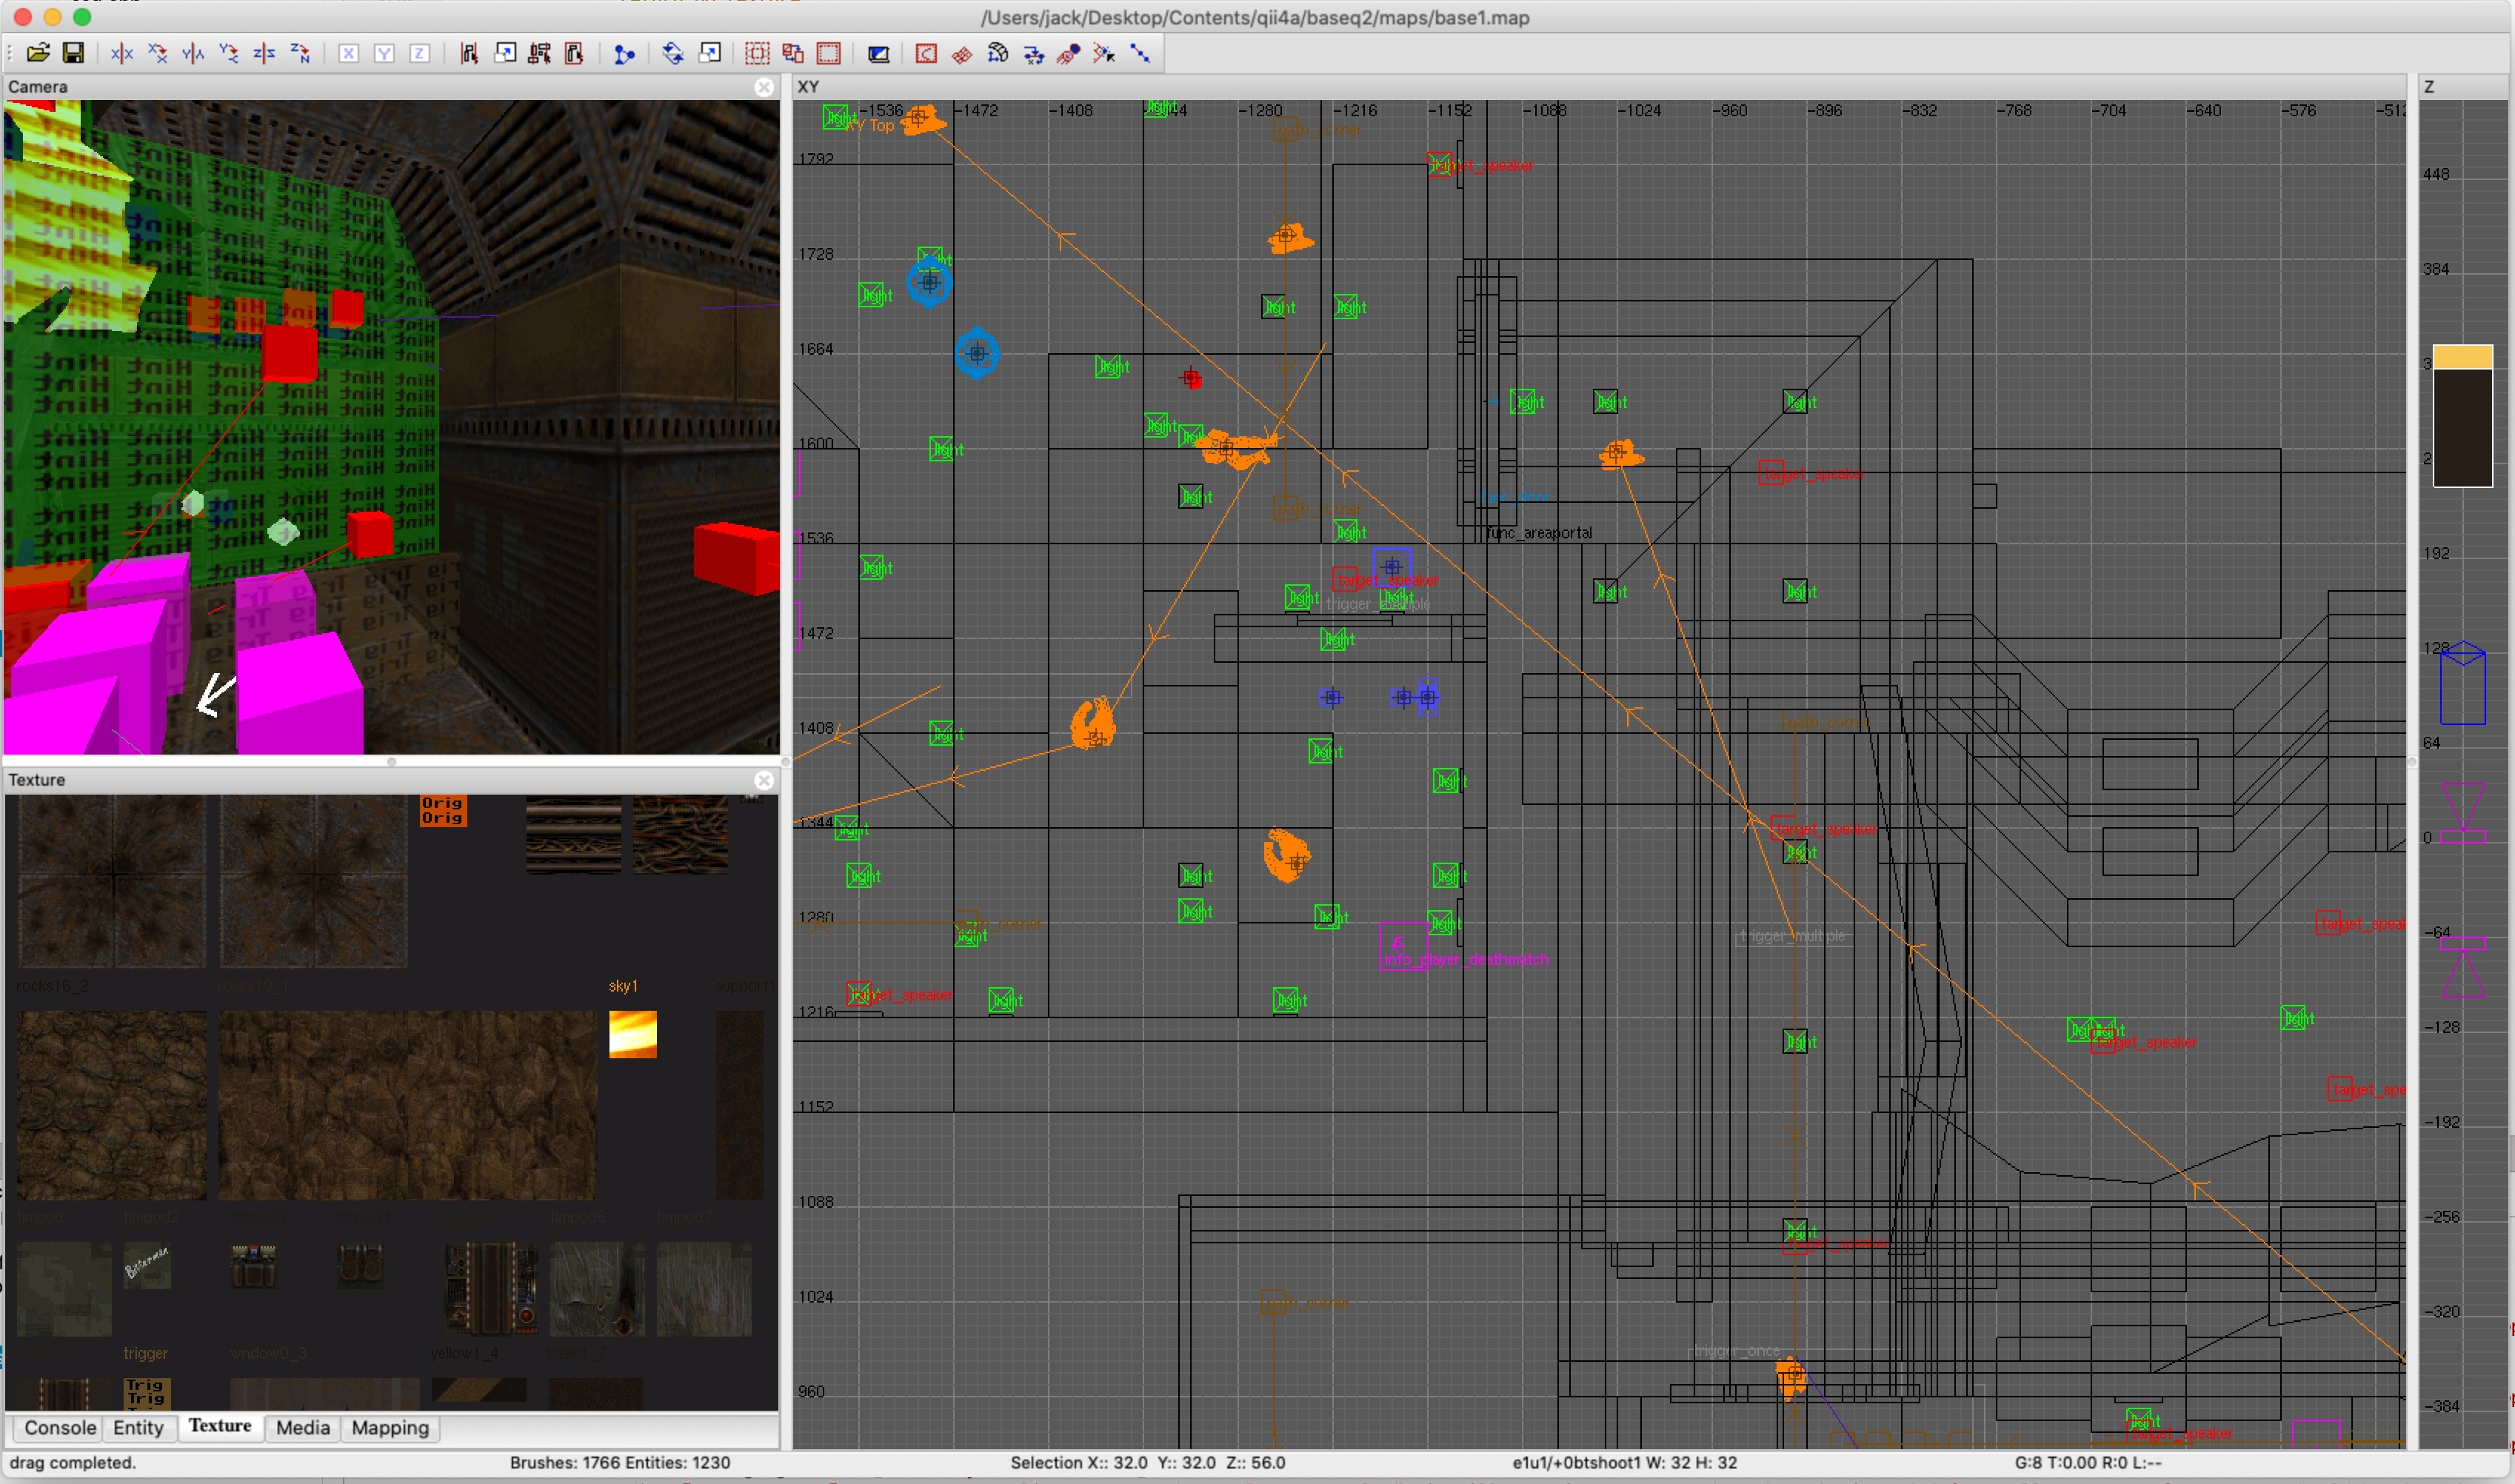
Task: Select touching brushes icon
Action: coord(505,53)
